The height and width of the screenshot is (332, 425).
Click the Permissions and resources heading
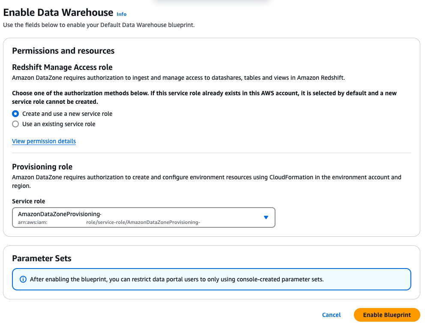(x=63, y=51)
